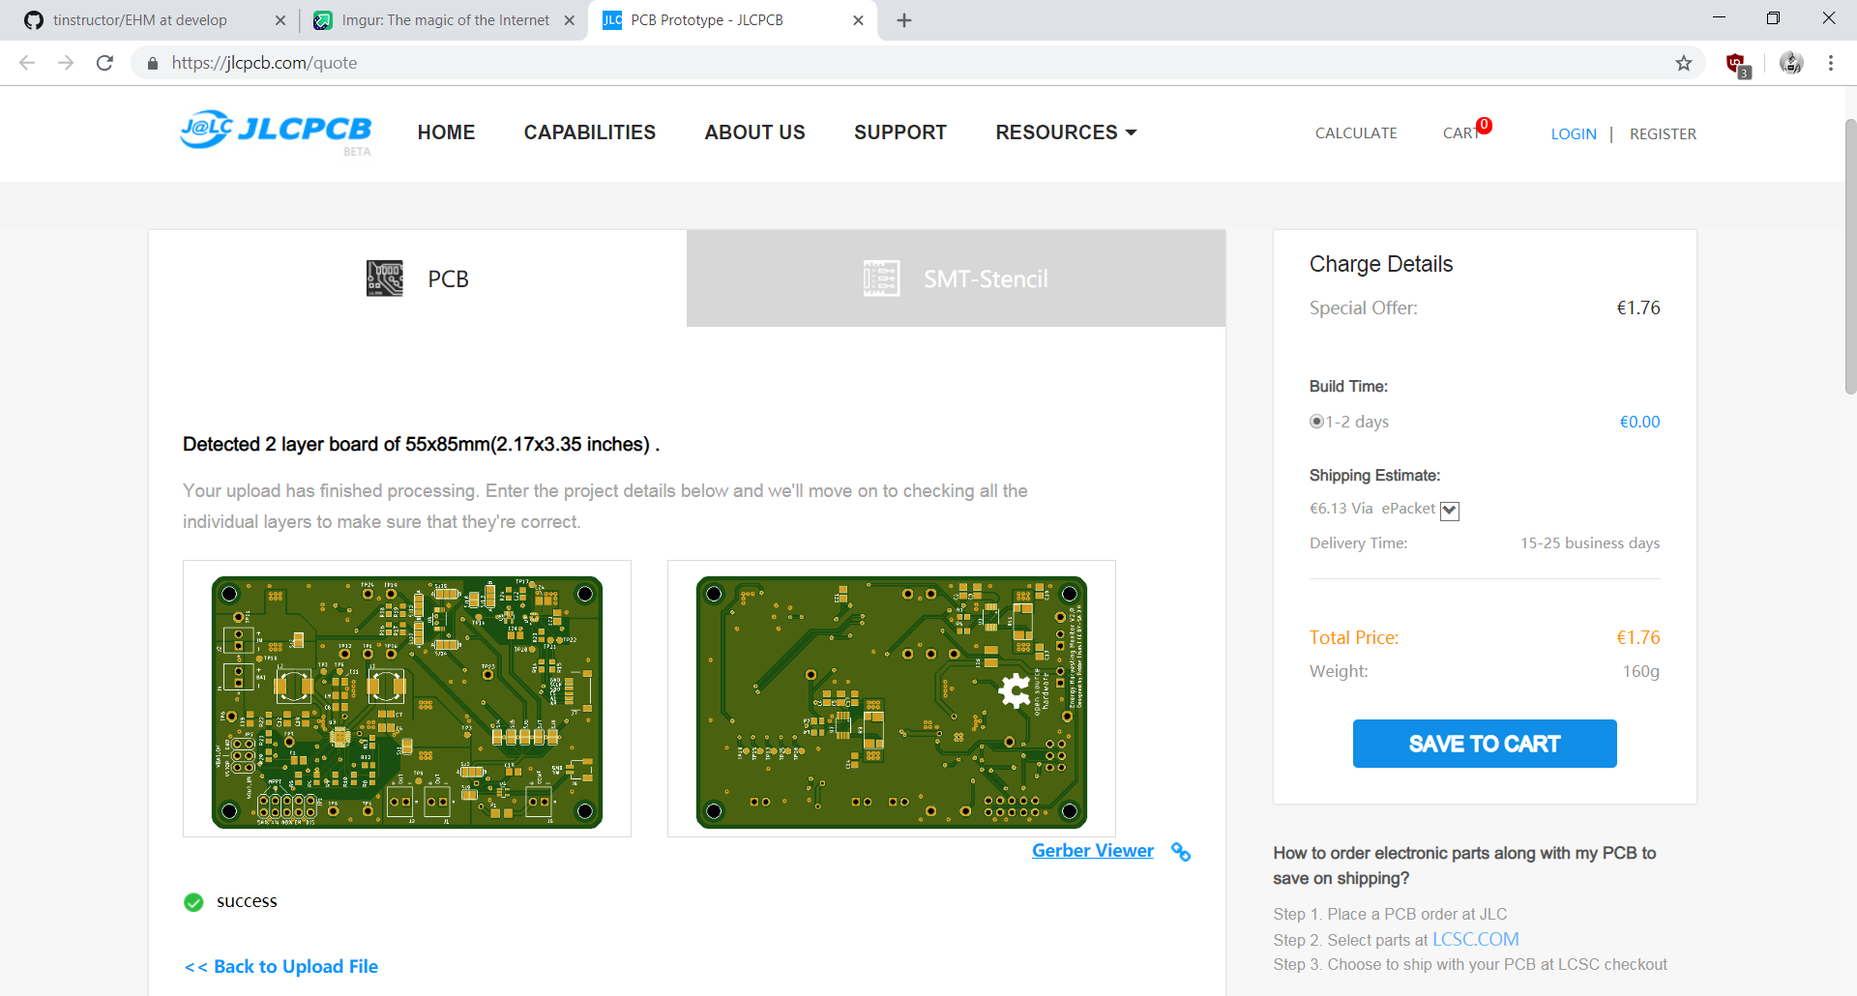
Task: Click the LOGIN link
Action: click(1574, 134)
